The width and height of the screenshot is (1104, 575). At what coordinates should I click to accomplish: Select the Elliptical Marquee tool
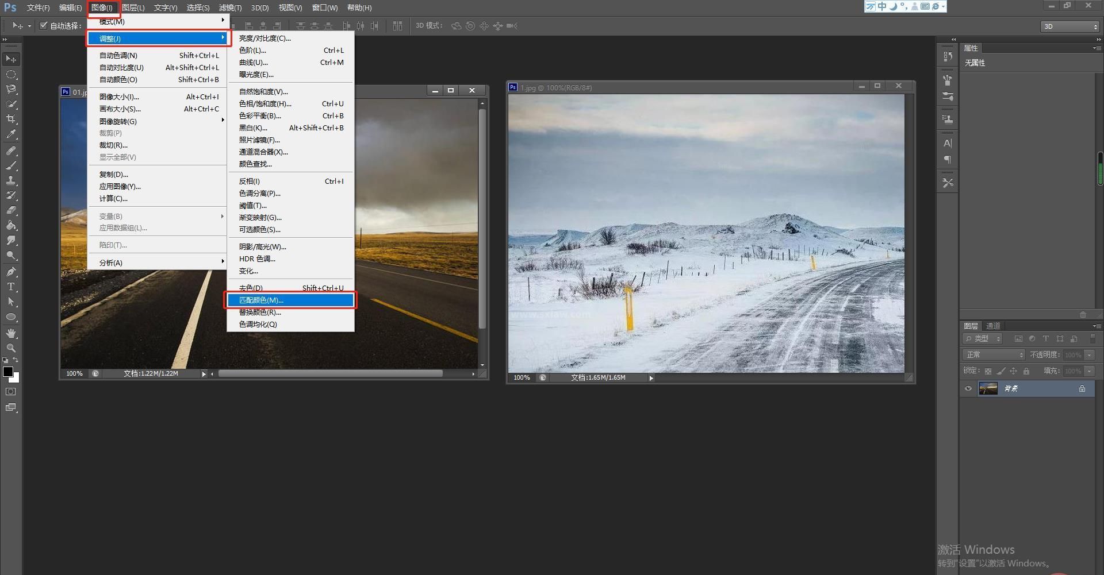(11, 75)
